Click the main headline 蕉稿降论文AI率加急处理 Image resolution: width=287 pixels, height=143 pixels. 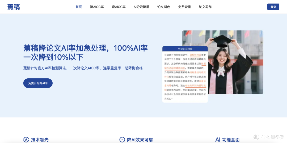(86, 53)
